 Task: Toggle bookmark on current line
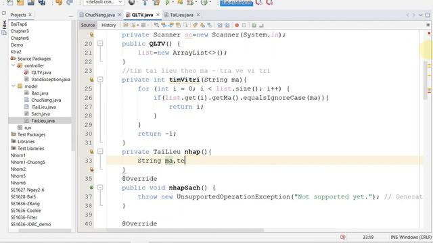pyautogui.click(x=210, y=25)
